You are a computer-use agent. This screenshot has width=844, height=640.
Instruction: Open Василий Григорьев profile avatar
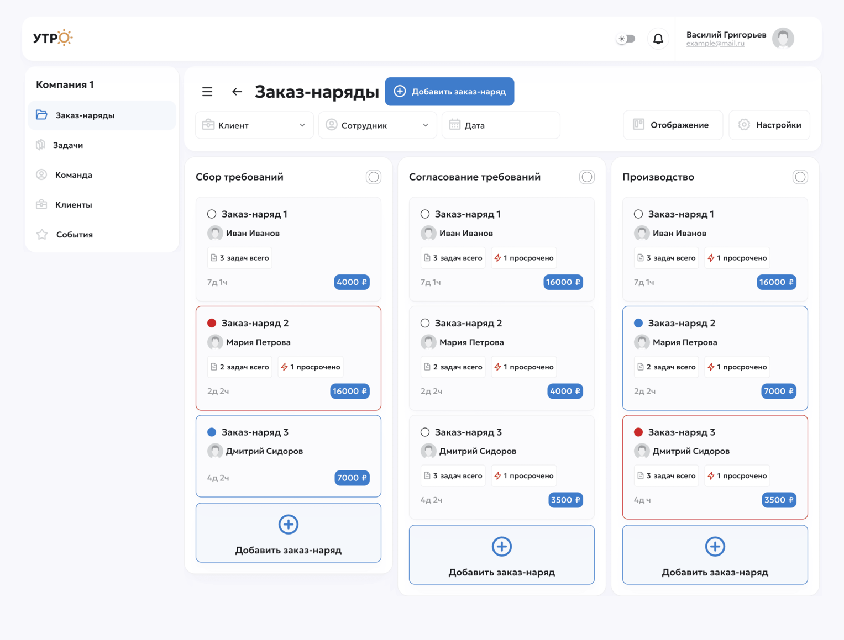783,38
